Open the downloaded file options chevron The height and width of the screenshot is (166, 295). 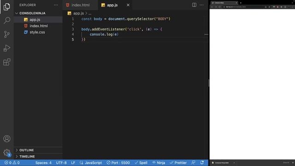[234, 163]
